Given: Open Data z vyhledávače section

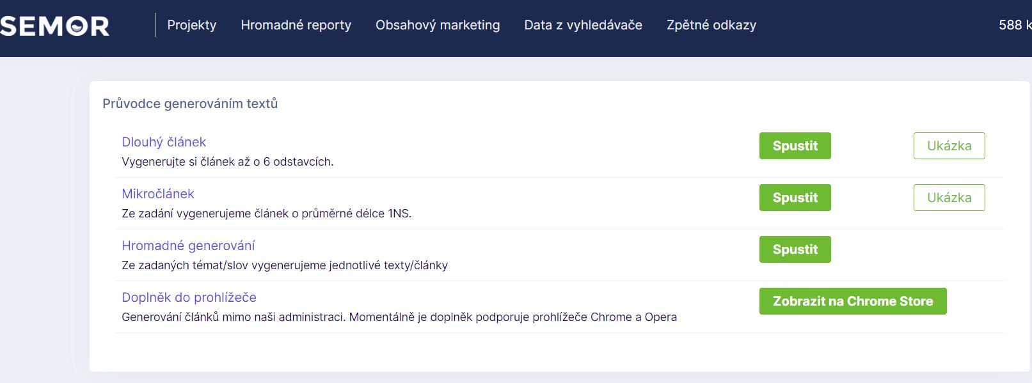Looking at the screenshot, I should pyautogui.click(x=583, y=25).
